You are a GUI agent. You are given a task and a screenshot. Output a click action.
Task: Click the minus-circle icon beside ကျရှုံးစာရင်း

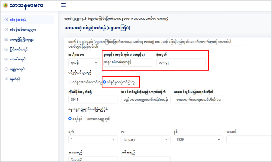click(x=6, y=69)
